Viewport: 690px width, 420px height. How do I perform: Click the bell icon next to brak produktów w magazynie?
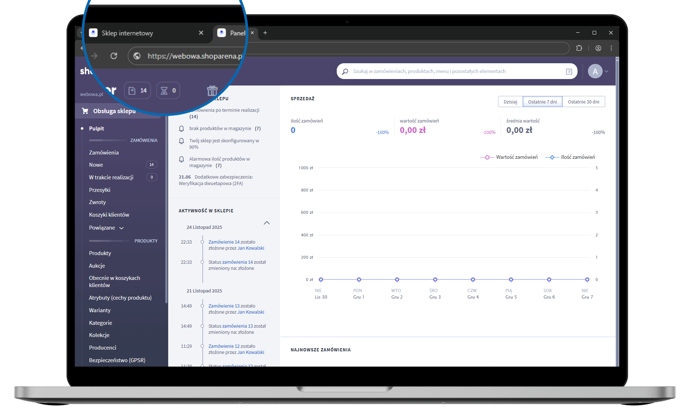tap(181, 129)
